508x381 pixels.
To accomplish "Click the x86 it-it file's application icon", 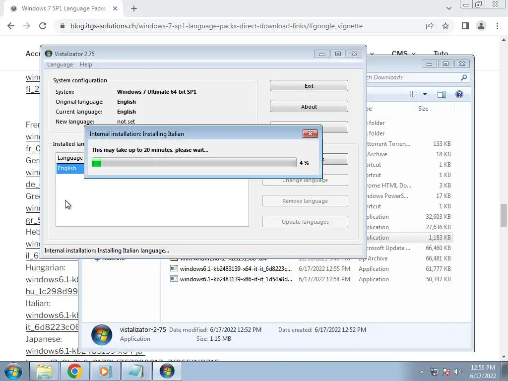I will tap(174, 279).
